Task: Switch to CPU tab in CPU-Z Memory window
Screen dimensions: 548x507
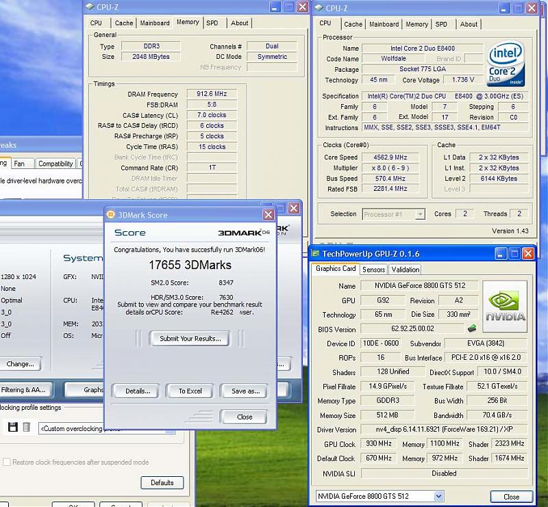Action: click(96, 23)
